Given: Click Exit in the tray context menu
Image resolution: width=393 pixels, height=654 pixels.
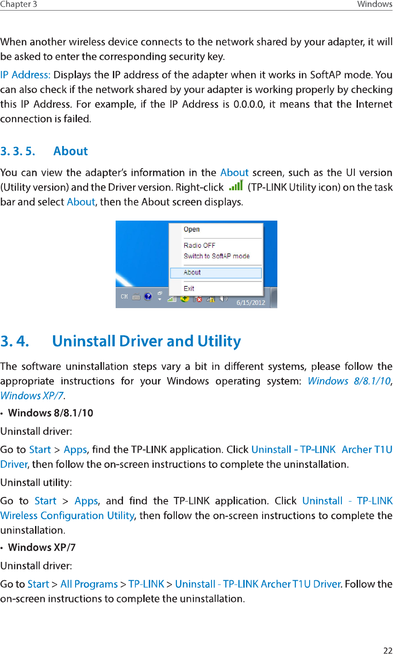Looking at the screenshot, I should 189,289.
